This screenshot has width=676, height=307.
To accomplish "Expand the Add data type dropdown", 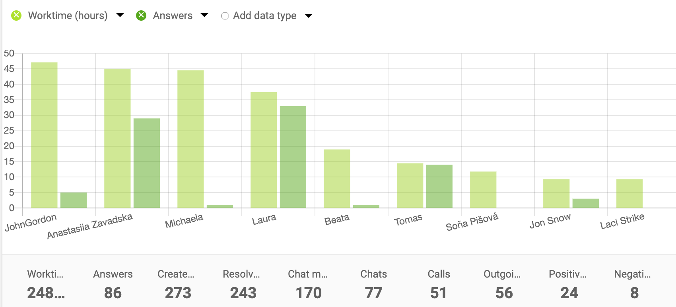I will (x=309, y=15).
